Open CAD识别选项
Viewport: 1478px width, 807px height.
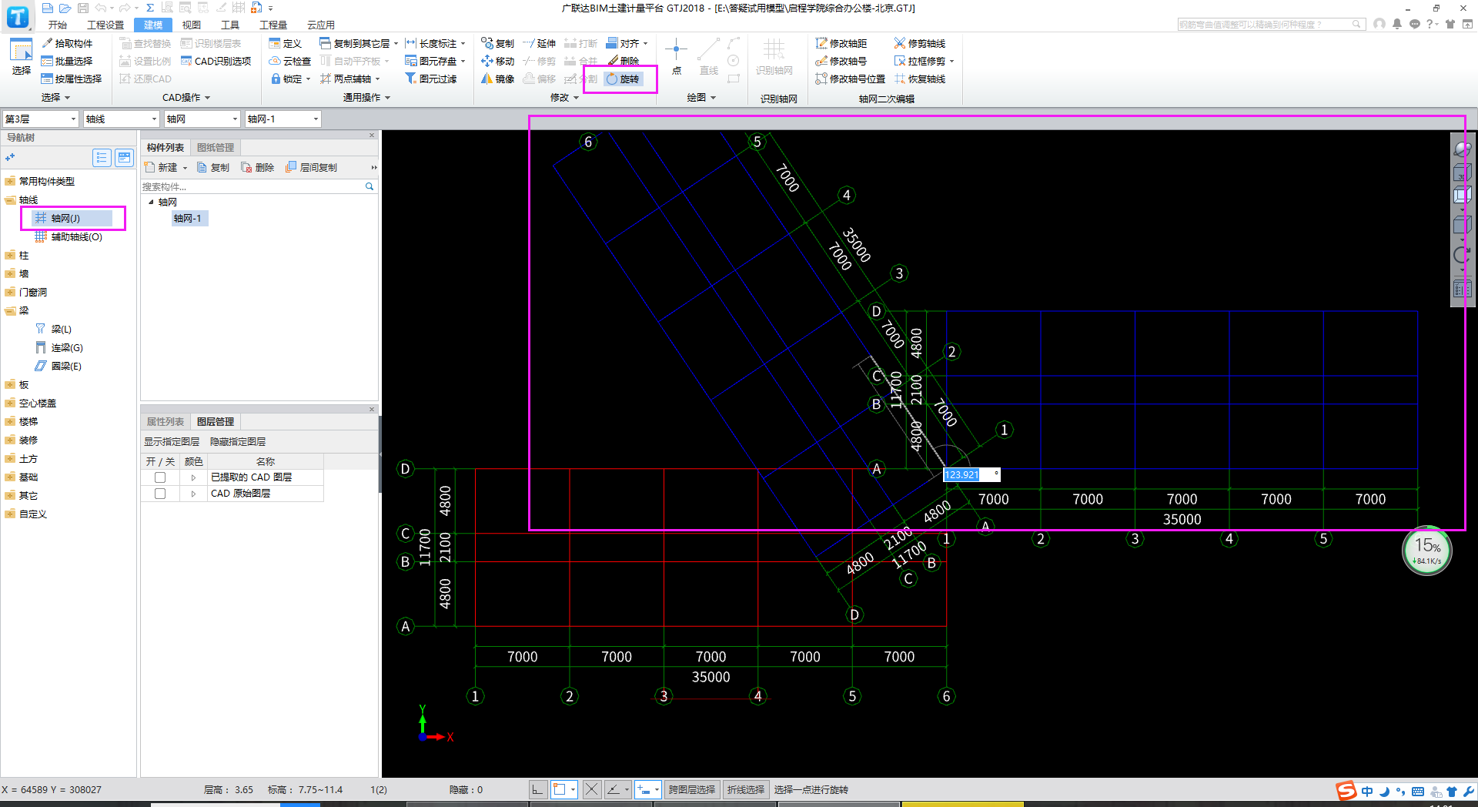click(216, 61)
